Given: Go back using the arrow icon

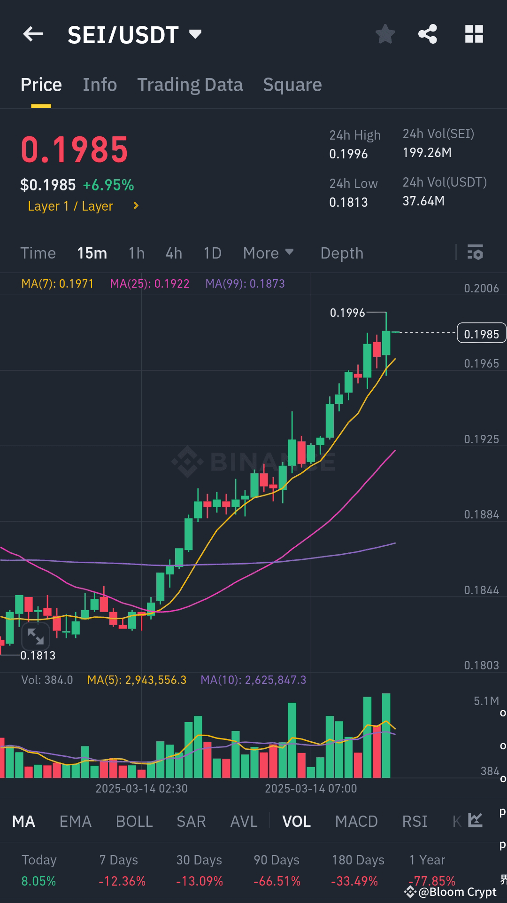Looking at the screenshot, I should (x=33, y=34).
